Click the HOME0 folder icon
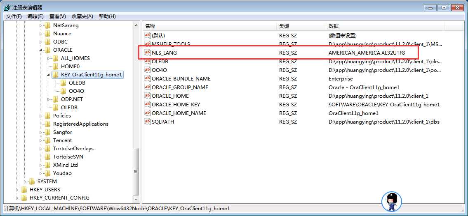 click(x=55, y=67)
